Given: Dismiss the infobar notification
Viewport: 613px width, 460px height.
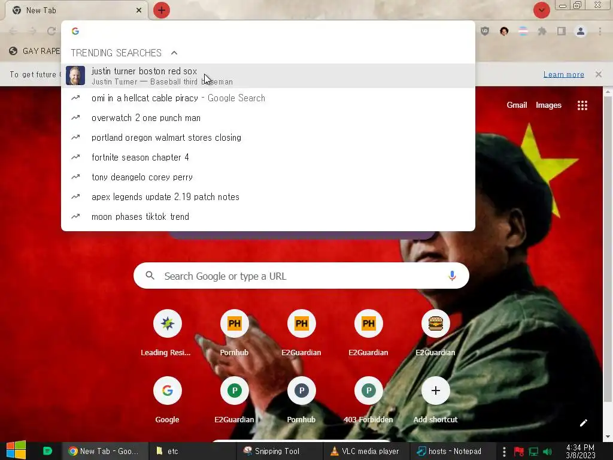Looking at the screenshot, I should click(598, 74).
